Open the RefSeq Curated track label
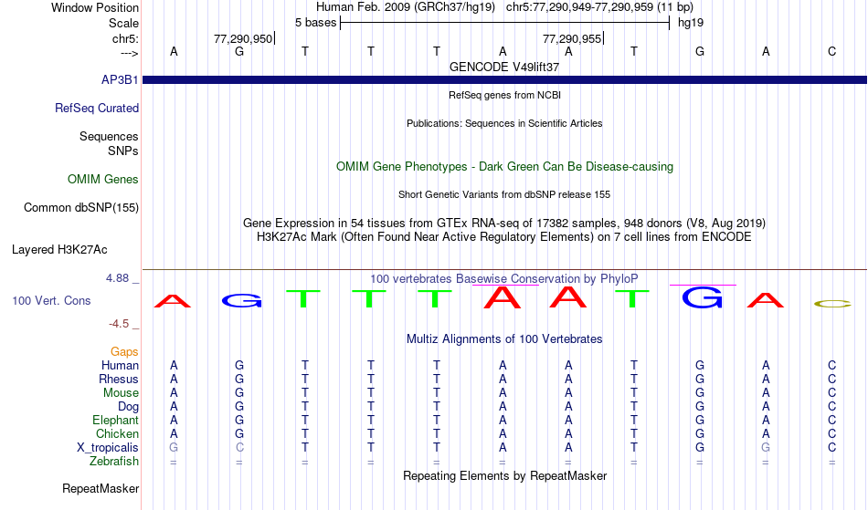Viewport: 868px width, 510px height. [97, 108]
